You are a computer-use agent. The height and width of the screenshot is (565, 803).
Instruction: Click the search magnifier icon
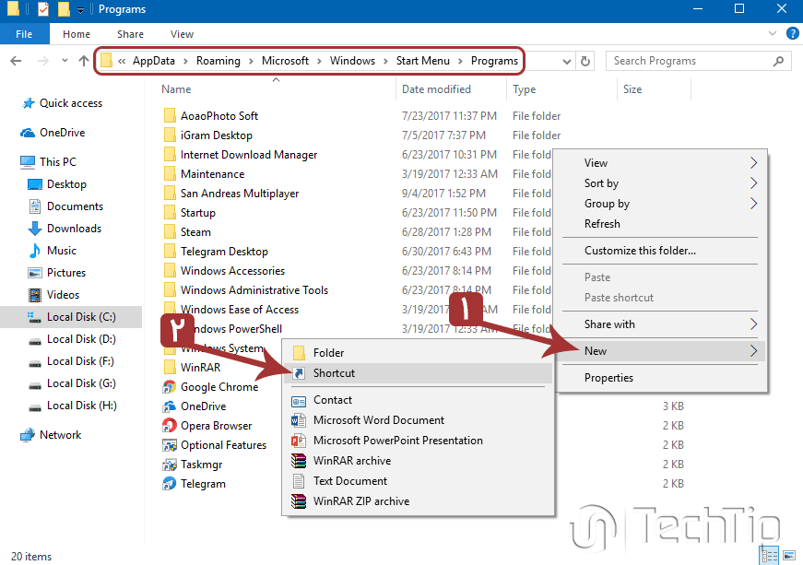pos(778,61)
